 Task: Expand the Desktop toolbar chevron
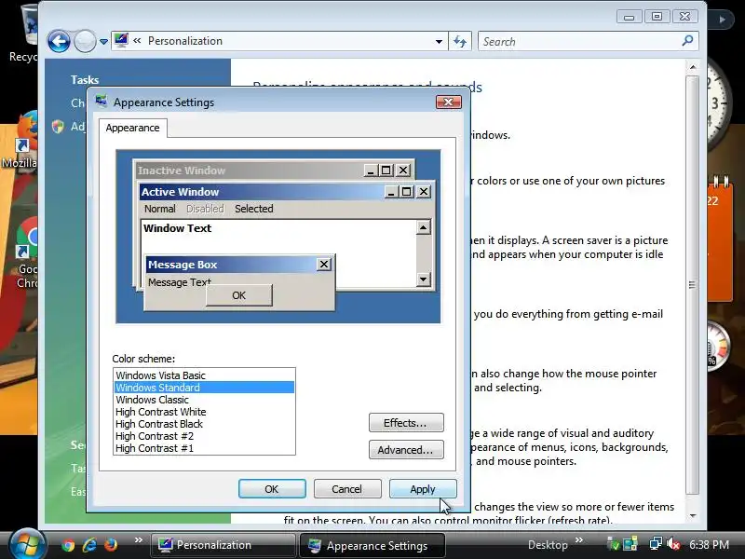tap(579, 540)
